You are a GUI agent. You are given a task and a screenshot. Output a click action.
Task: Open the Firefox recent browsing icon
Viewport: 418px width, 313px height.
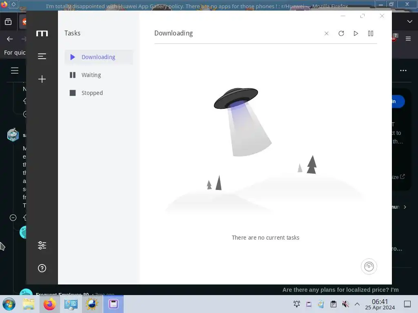[x=8, y=22]
